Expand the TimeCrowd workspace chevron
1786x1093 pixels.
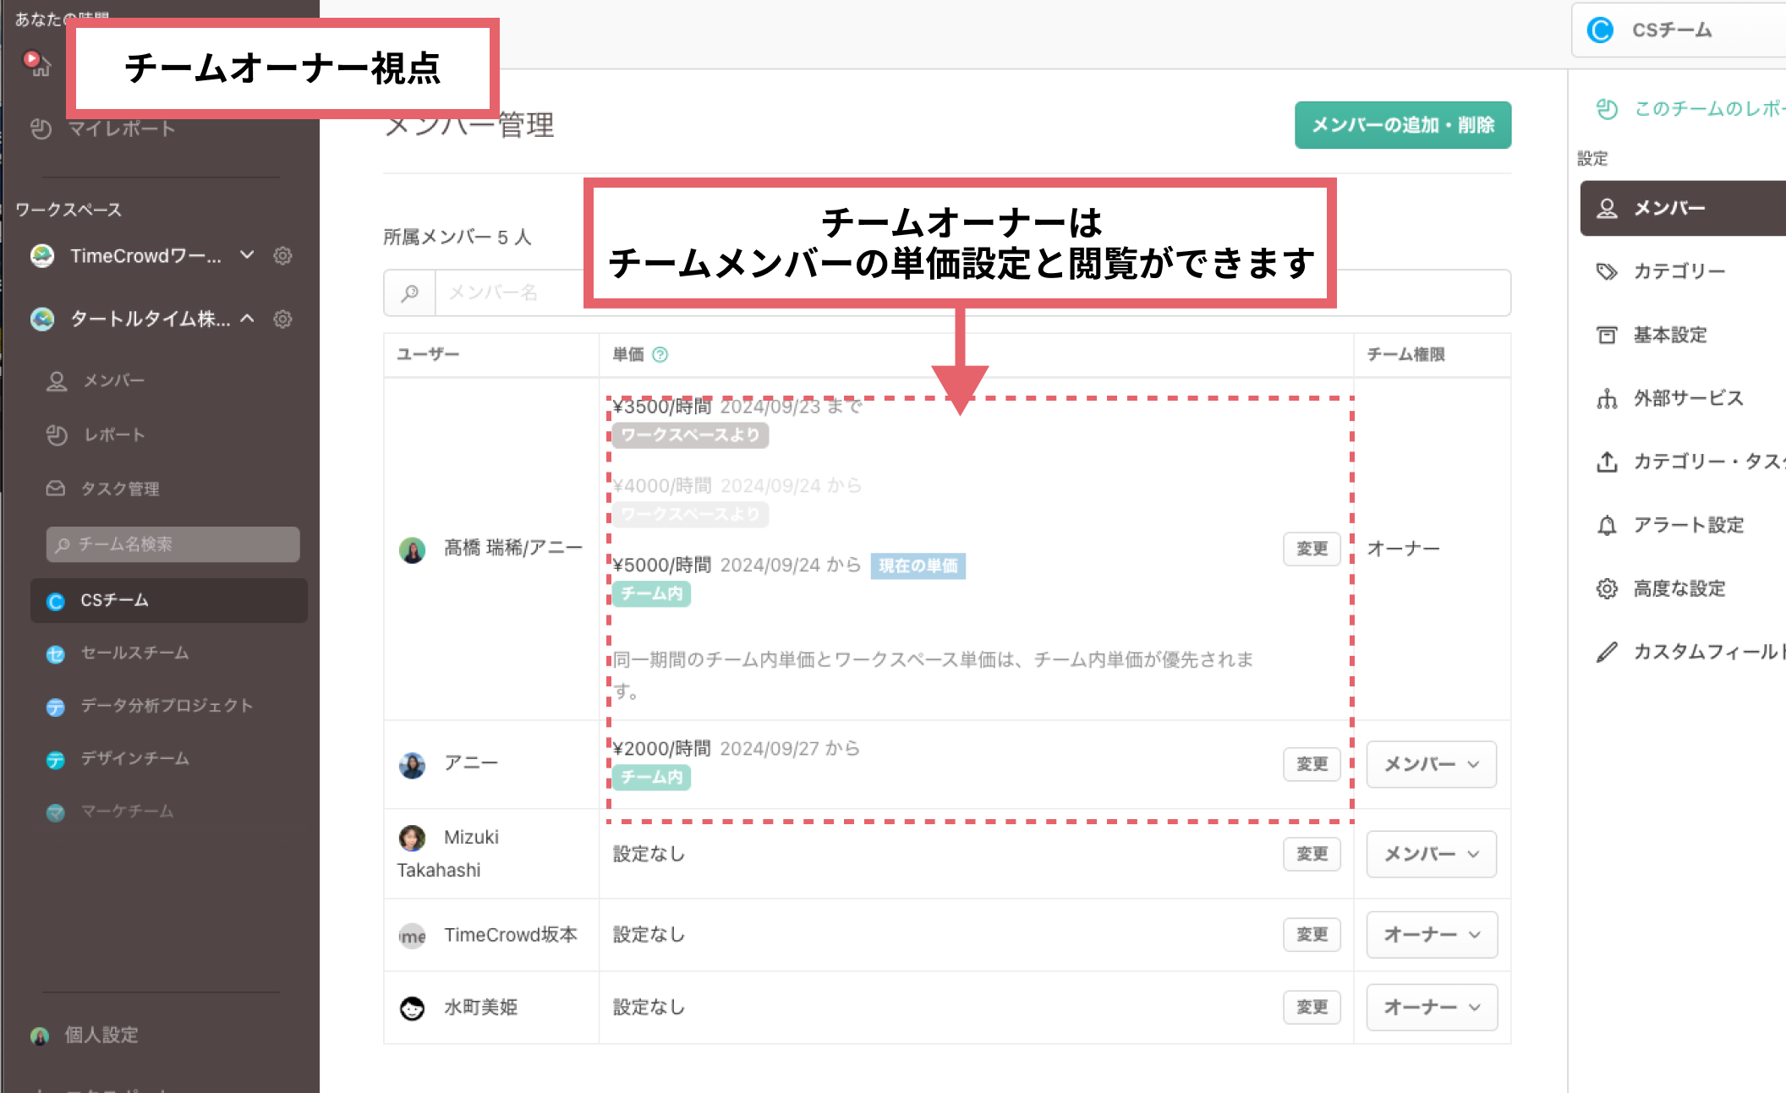[x=247, y=255]
